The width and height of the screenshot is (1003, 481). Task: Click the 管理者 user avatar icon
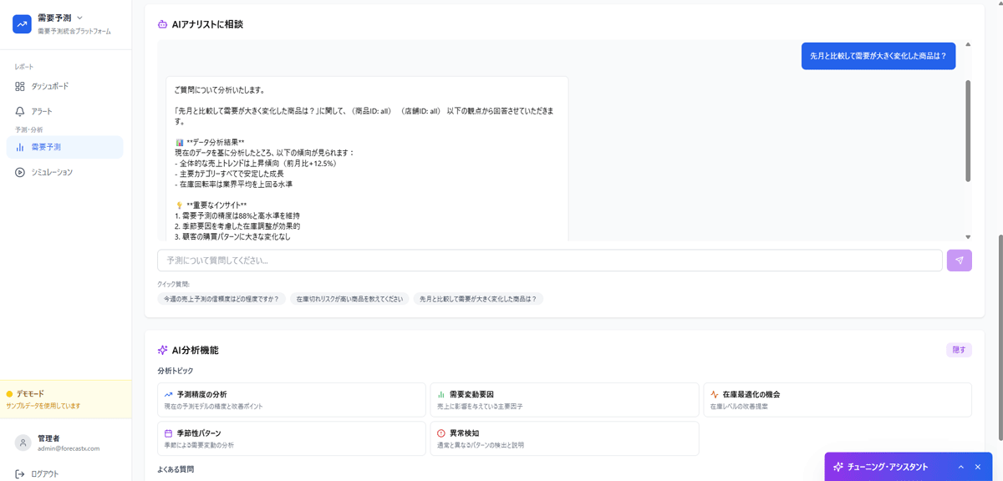click(x=23, y=443)
